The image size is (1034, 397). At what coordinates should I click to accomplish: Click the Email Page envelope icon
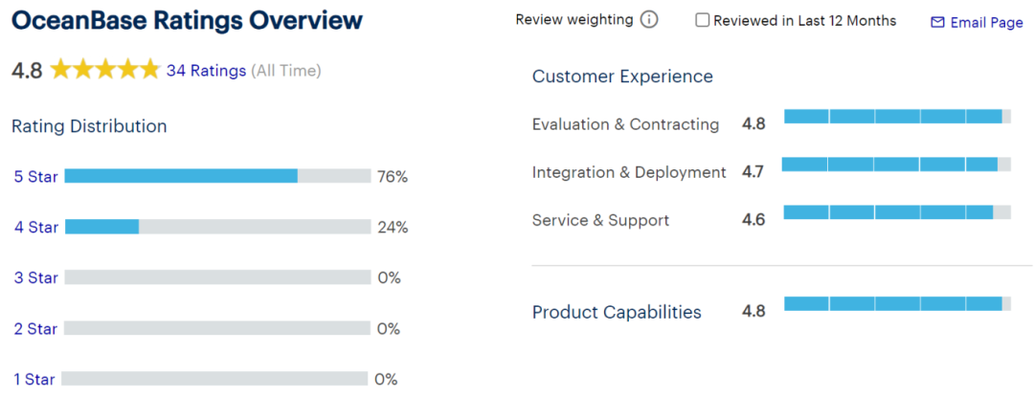(937, 22)
